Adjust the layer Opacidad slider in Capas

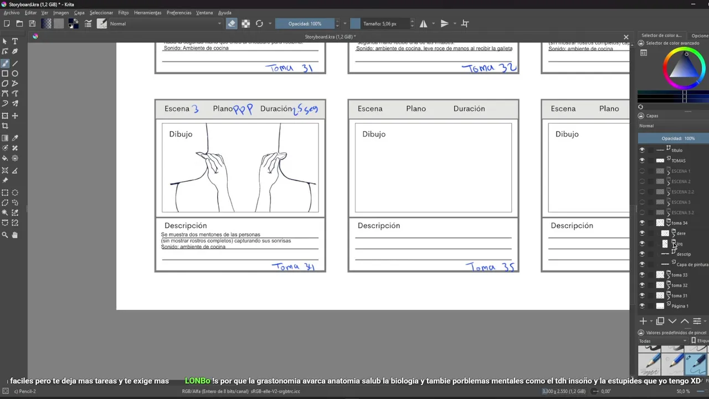[674, 139]
